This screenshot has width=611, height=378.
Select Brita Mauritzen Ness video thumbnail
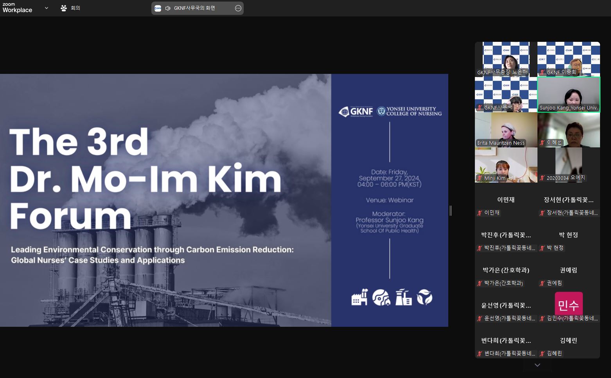506,130
